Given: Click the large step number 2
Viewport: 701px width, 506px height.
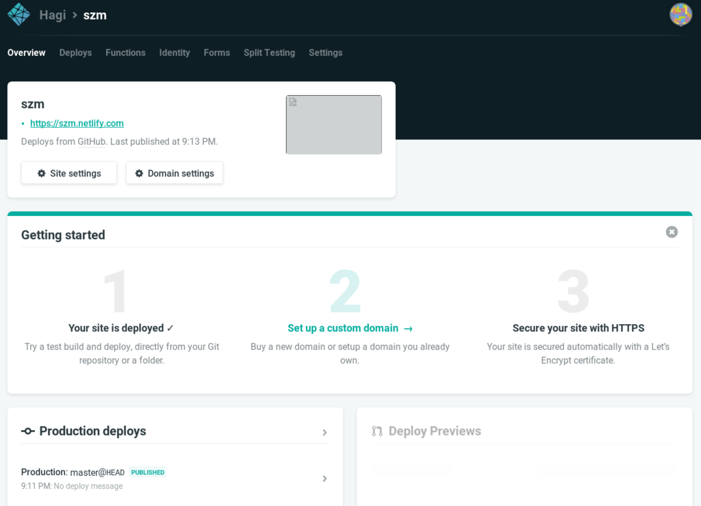Looking at the screenshot, I should coord(345,291).
